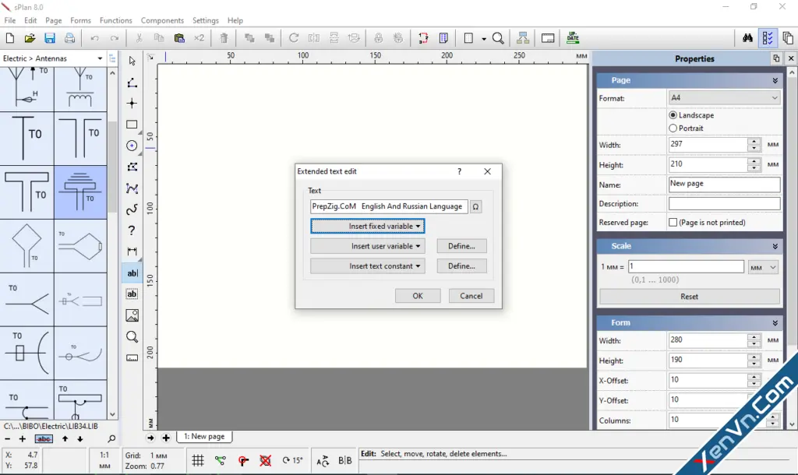Viewport: 798px width, 475px height.
Task: Select the pointer arrow tool
Action: pyautogui.click(x=132, y=61)
